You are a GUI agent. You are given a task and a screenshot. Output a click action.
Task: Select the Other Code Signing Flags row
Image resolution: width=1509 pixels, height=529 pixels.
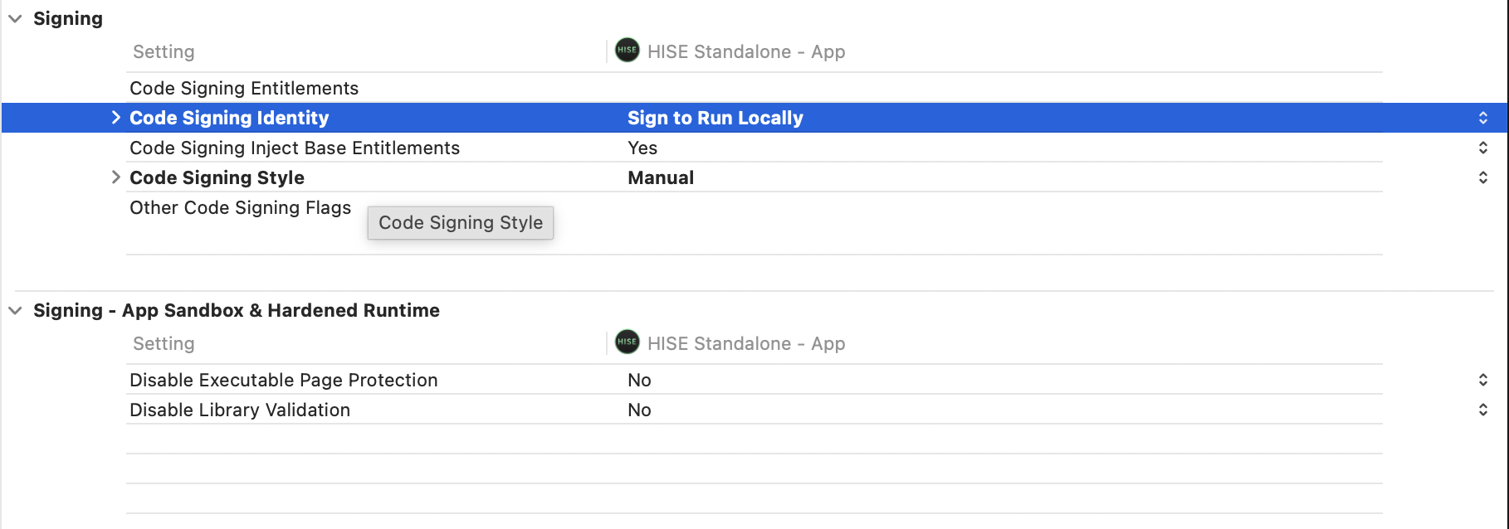(x=240, y=207)
